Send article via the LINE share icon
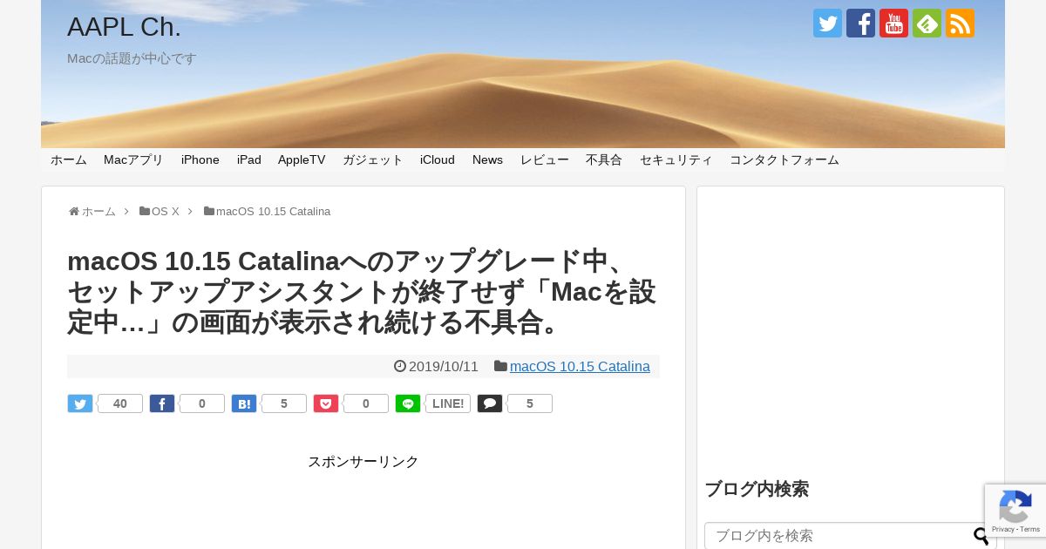This screenshot has width=1046, height=549. (408, 403)
